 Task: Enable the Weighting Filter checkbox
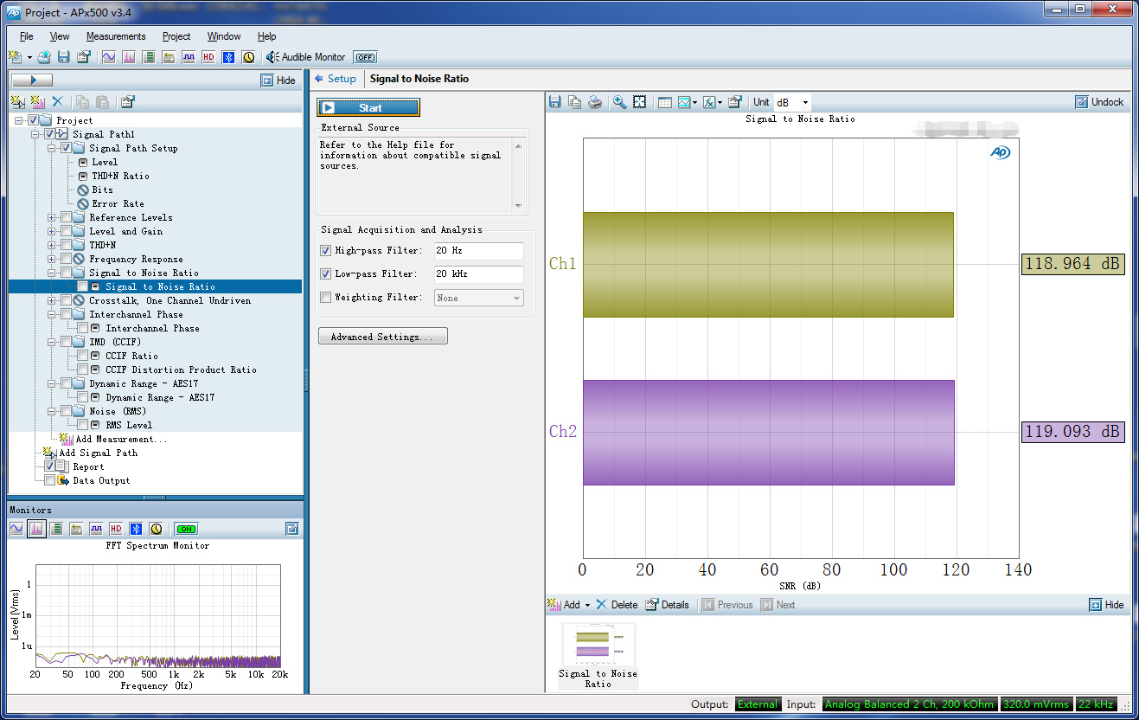(x=326, y=298)
